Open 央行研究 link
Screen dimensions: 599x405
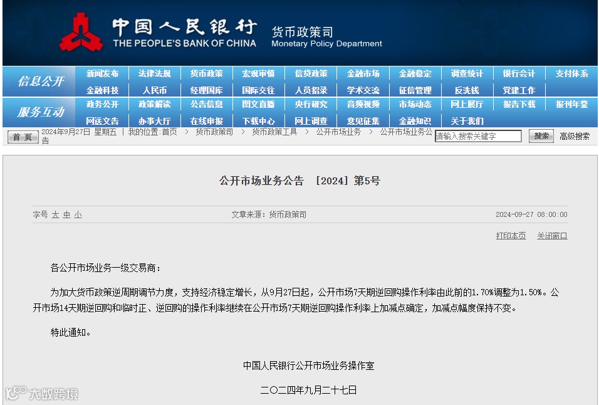pos(311,104)
